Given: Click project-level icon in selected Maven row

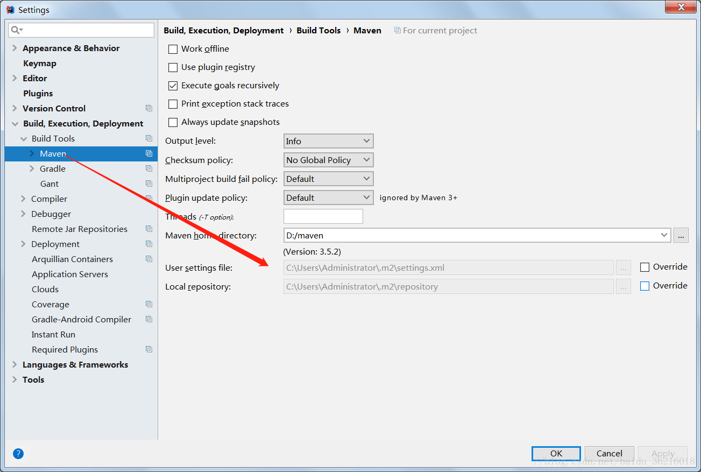Looking at the screenshot, I should tap(149, 153).
